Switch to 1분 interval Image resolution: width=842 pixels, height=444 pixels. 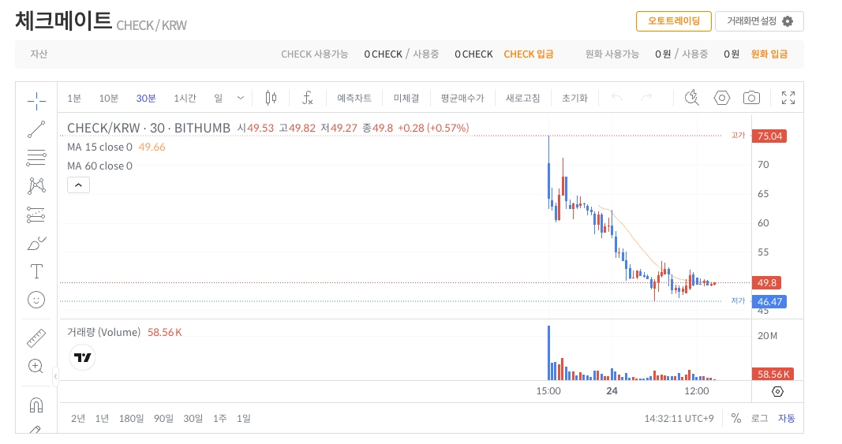tap(74, 99)
